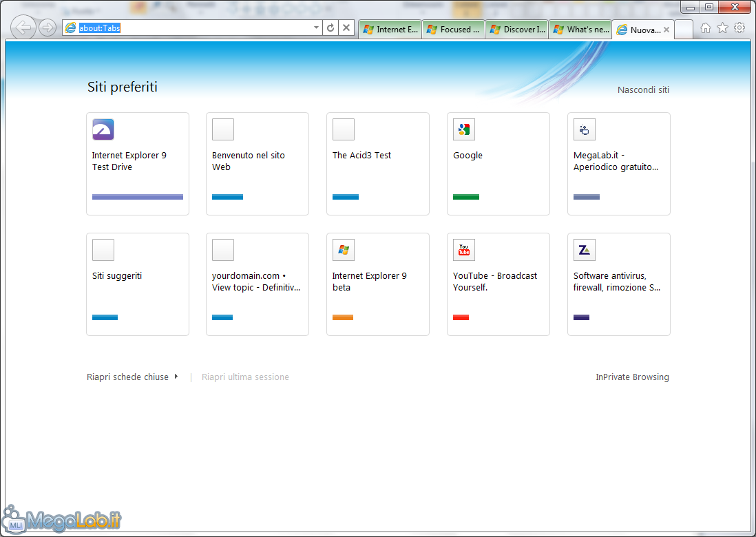
Task: Click the blue activity bar on Benvenuto tile
Action: (x=228, y=197)
